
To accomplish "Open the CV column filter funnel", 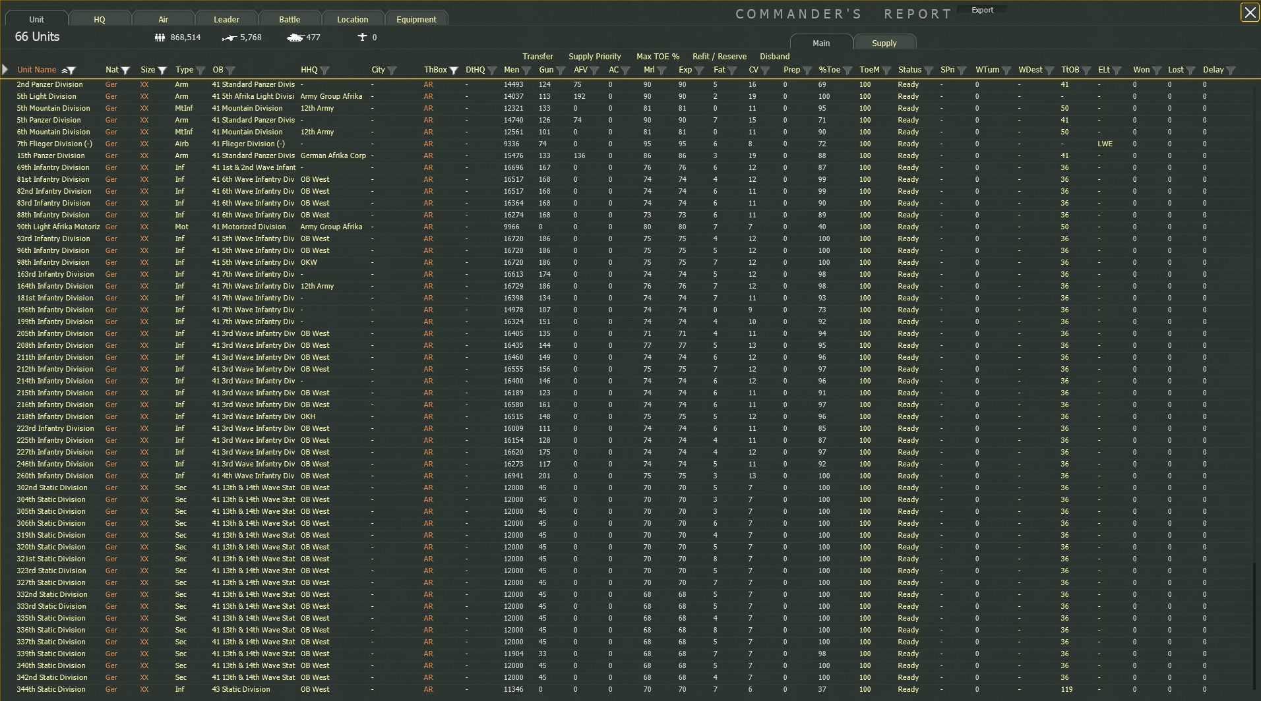I will [765, 70].
